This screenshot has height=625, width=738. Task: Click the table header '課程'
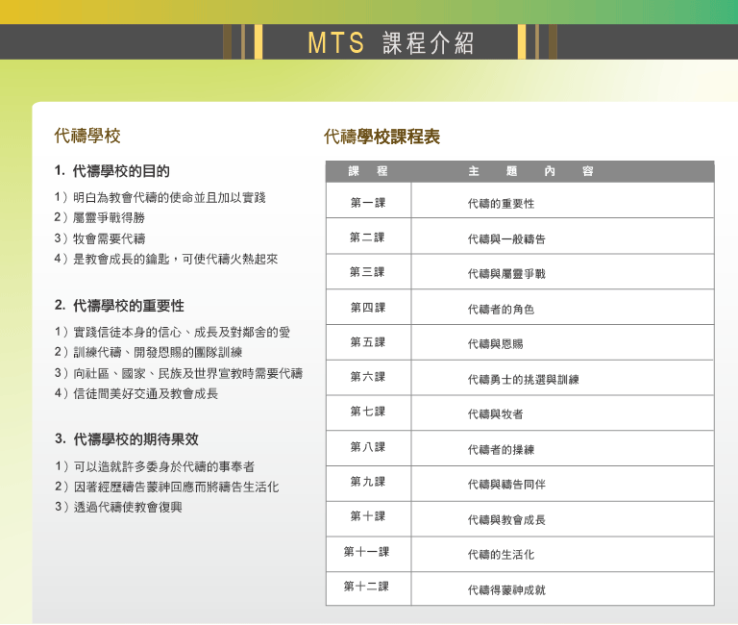tap(368, 171)
